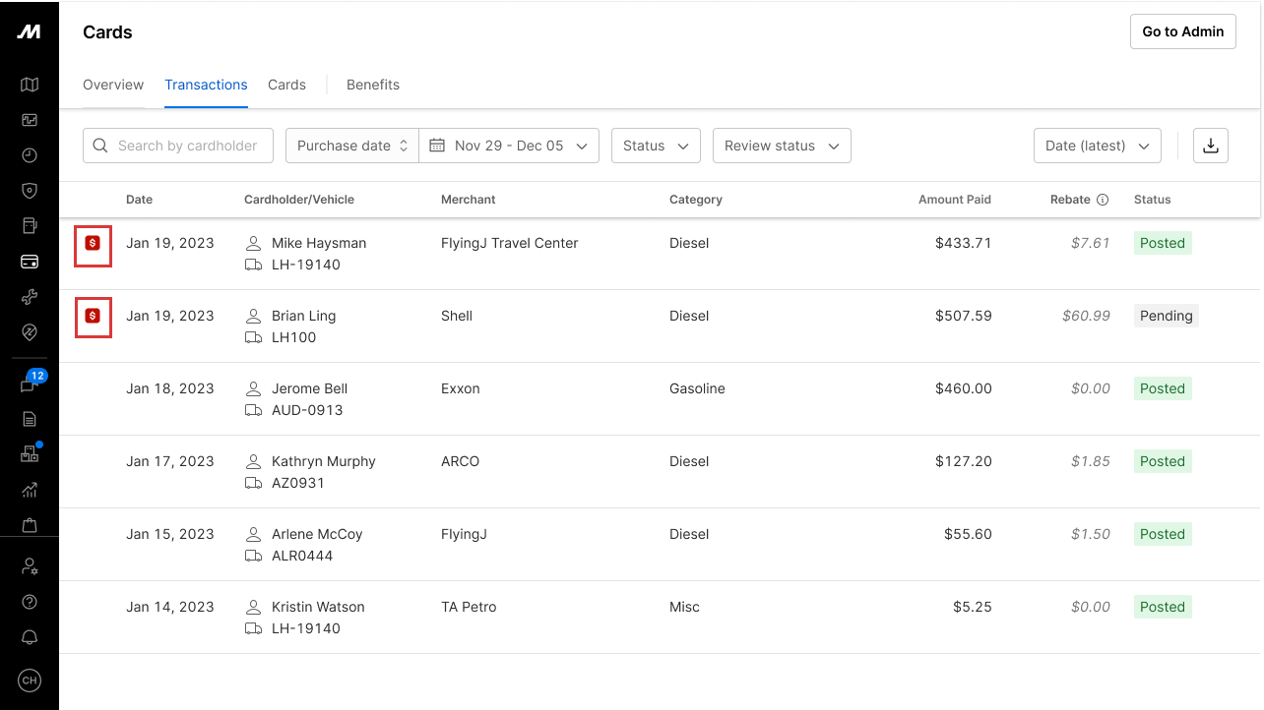1264x710 pixels.
Task: Click the Search by cardholder field
Action: [x=178, y=146]
